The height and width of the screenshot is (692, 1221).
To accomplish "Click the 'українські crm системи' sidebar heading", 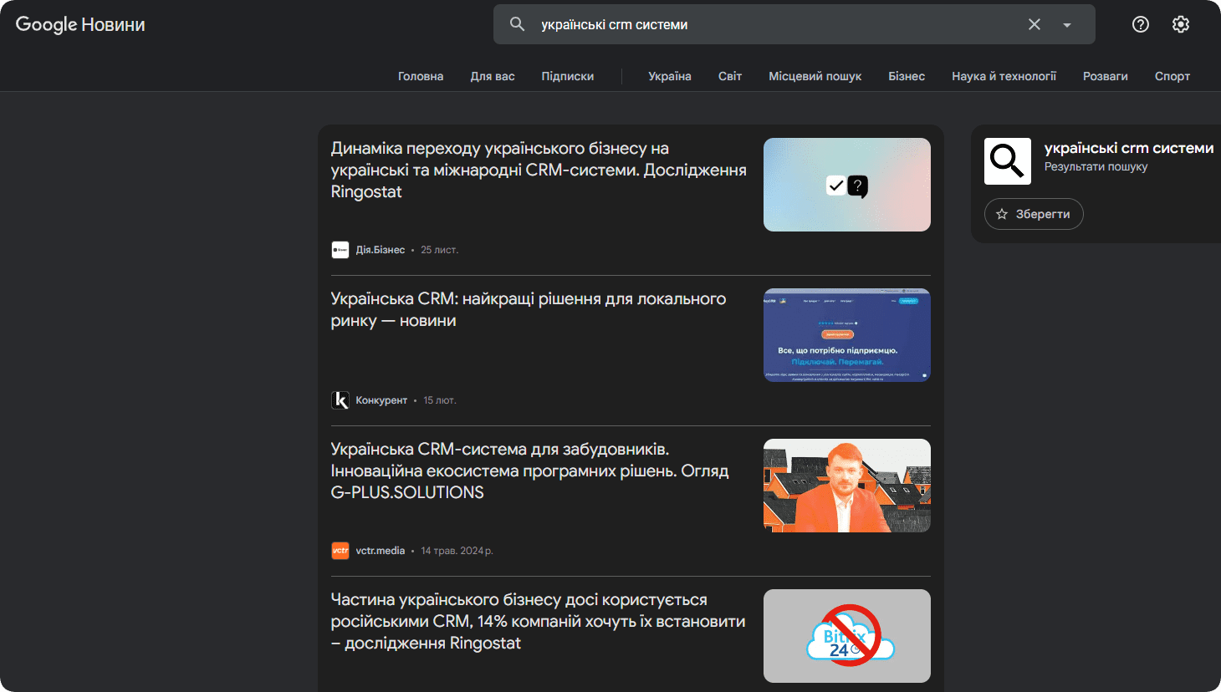I will click(x=1129, y=148).
